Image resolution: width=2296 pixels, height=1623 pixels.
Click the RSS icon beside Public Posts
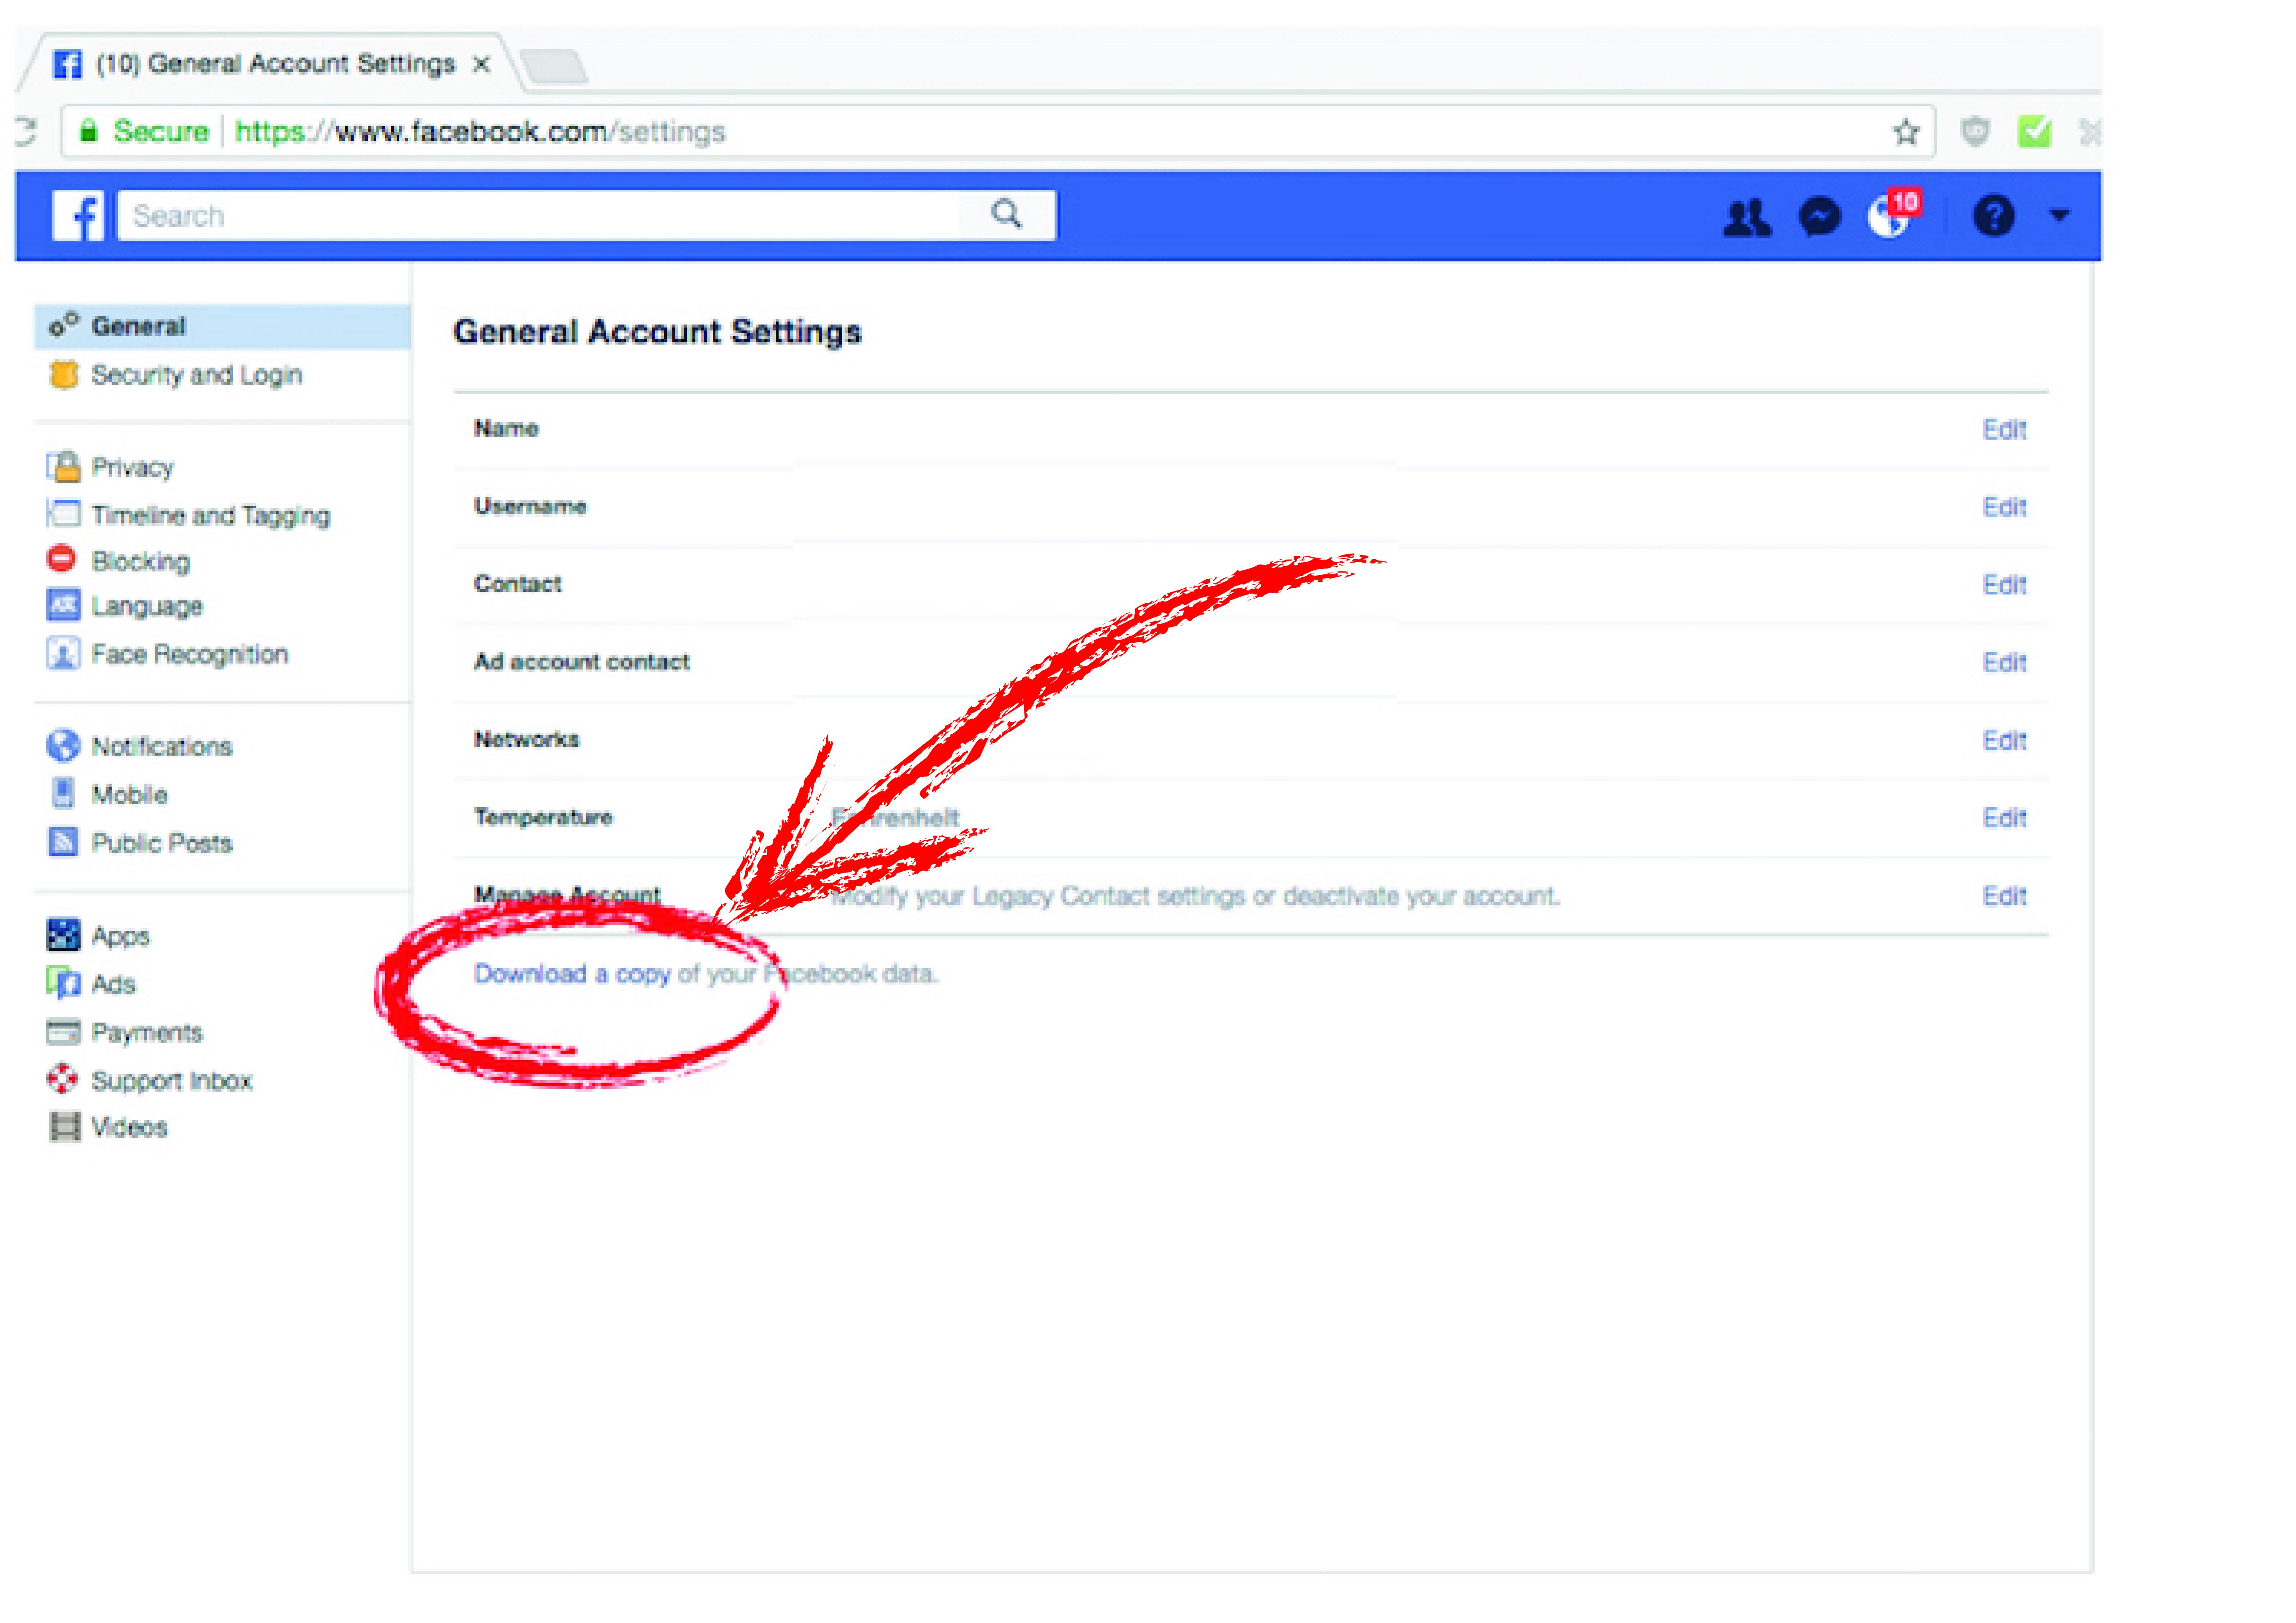[x=63, y=843]
